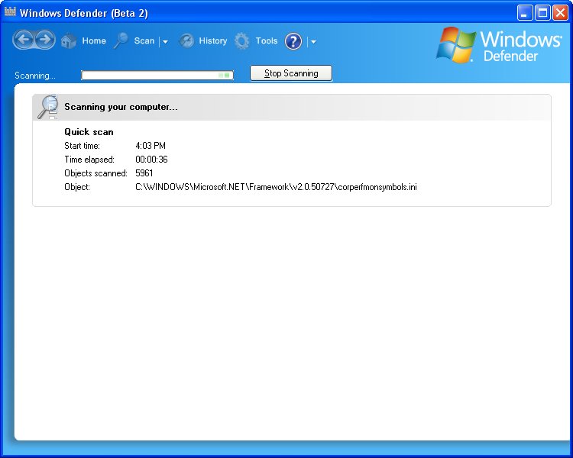The height and width of the screenshot is (458, 573).
Task: Go to the Home page
Action: point(94,41)
